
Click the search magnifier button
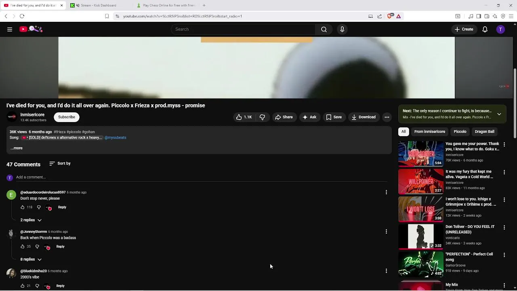(x=324, y=29)
